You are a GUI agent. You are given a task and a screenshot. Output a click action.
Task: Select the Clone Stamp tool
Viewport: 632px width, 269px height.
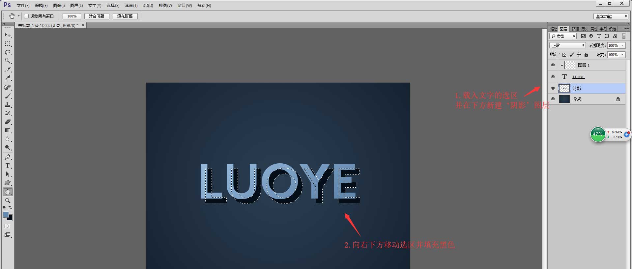8,105
